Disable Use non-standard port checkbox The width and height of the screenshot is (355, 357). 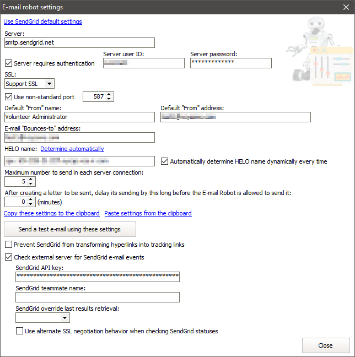click(x=8, y=97)
